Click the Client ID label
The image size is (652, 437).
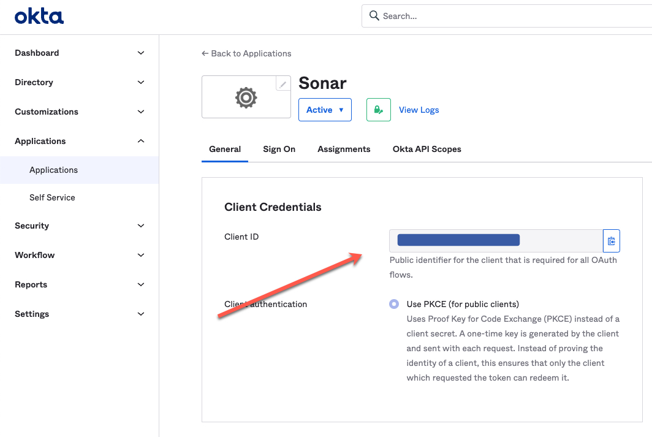tap(241, 237)
